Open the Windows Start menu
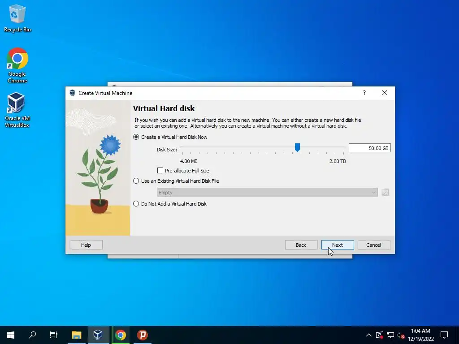The image size is (459, 344). [11, 335]
